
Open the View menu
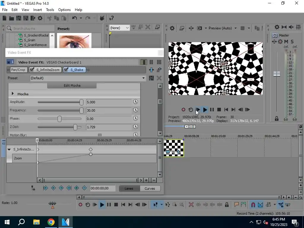coord(25,10)
